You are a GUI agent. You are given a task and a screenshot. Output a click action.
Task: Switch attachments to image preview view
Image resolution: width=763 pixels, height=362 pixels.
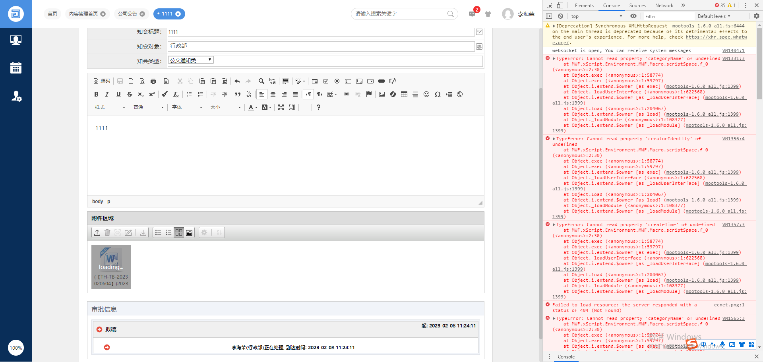tap(189, 232)
